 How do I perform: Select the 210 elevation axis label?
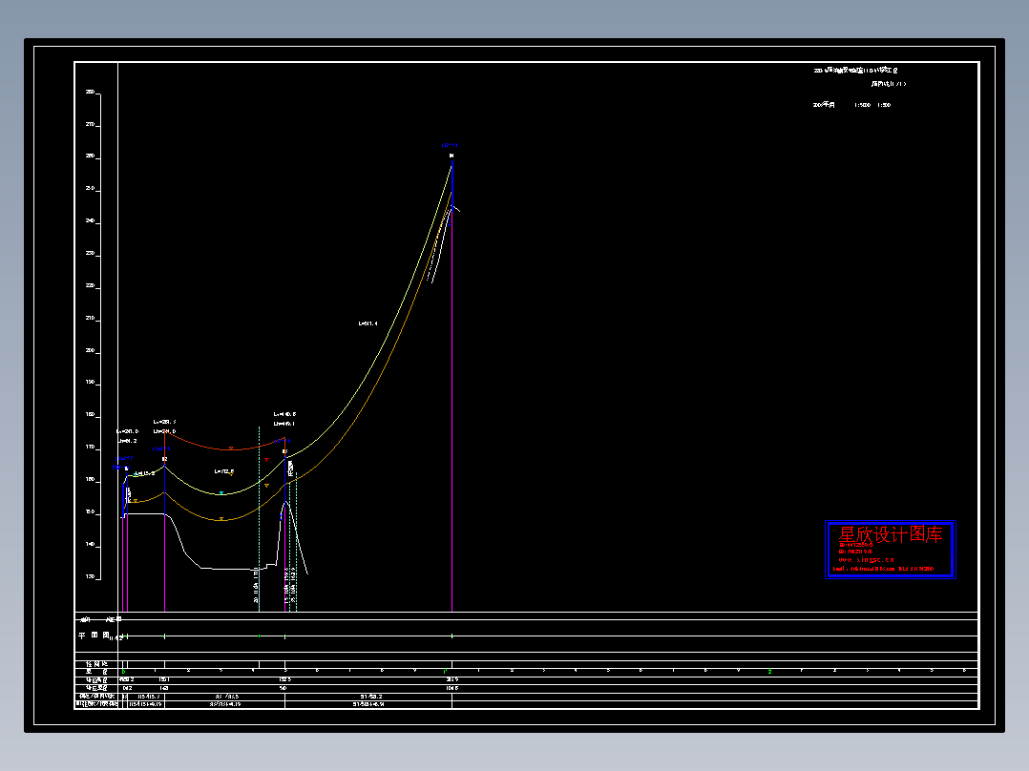[x=90, y=318]
